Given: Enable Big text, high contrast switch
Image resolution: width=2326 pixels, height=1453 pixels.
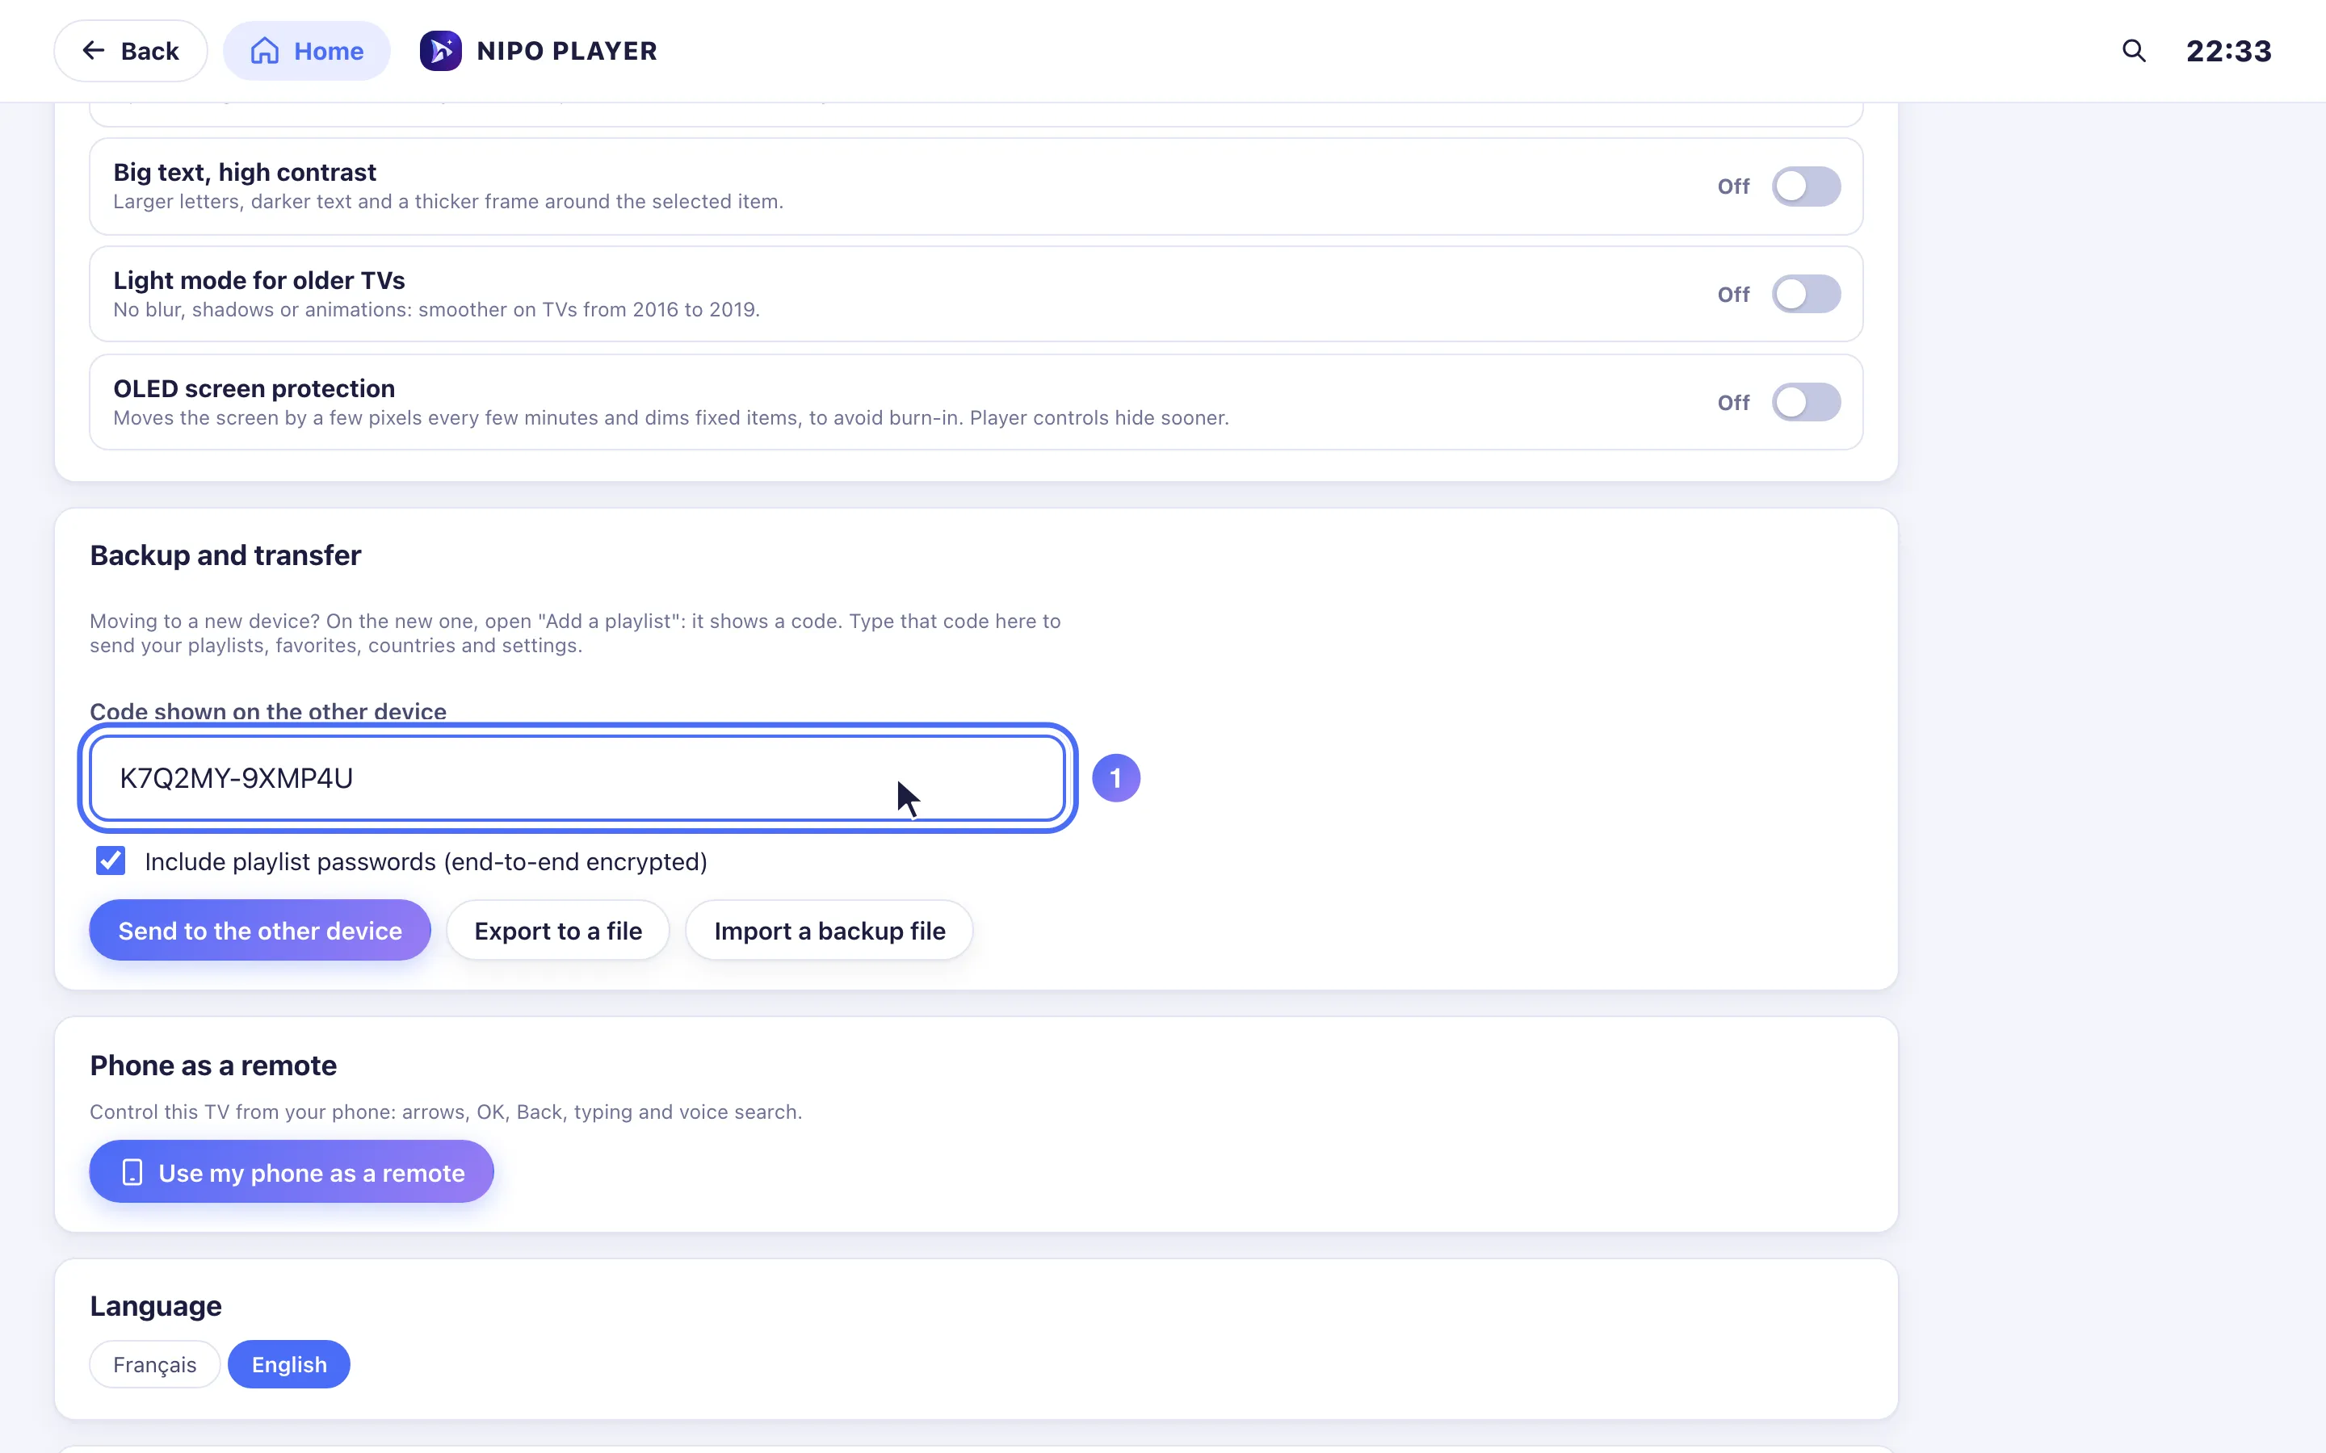Looking at the screenshot, I should coord(1806,186).
